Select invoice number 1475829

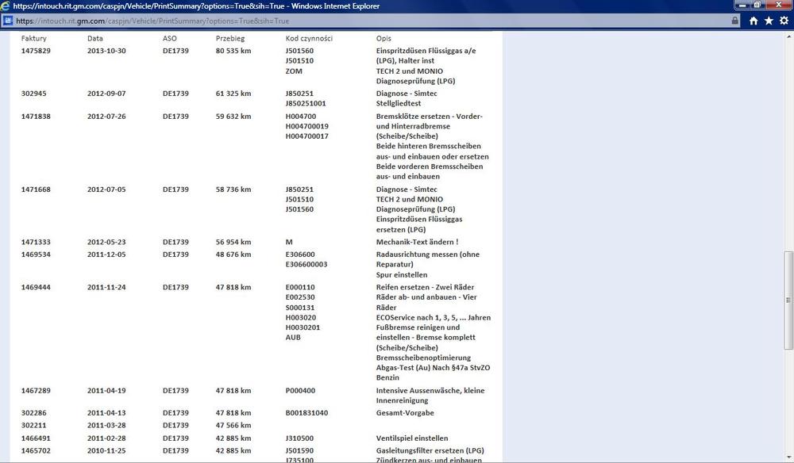pos(36,51)
